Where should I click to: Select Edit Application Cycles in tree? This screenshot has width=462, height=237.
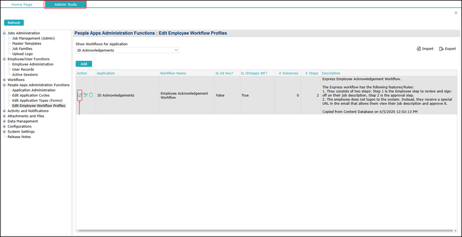pos(31,95)
